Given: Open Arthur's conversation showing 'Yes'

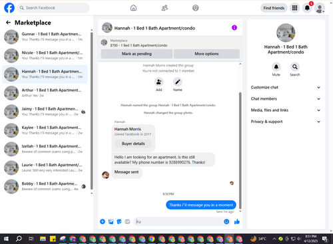Looking at the screenshot, I should [45, 93].
